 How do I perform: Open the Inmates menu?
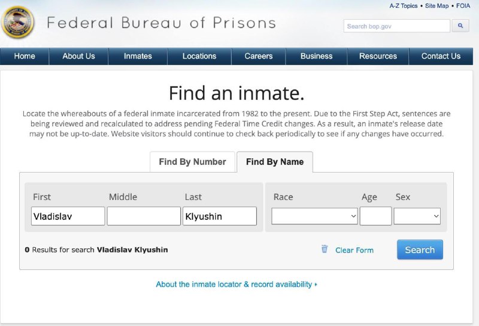[x=138, y=56]
